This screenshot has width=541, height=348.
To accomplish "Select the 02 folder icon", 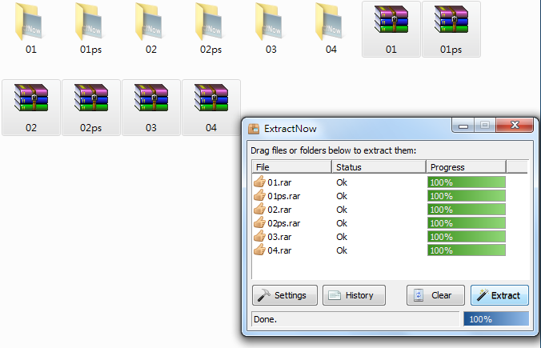I will point(149,22).
